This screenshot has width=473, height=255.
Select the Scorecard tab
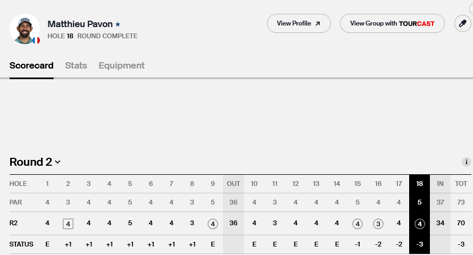pos(31,65)
